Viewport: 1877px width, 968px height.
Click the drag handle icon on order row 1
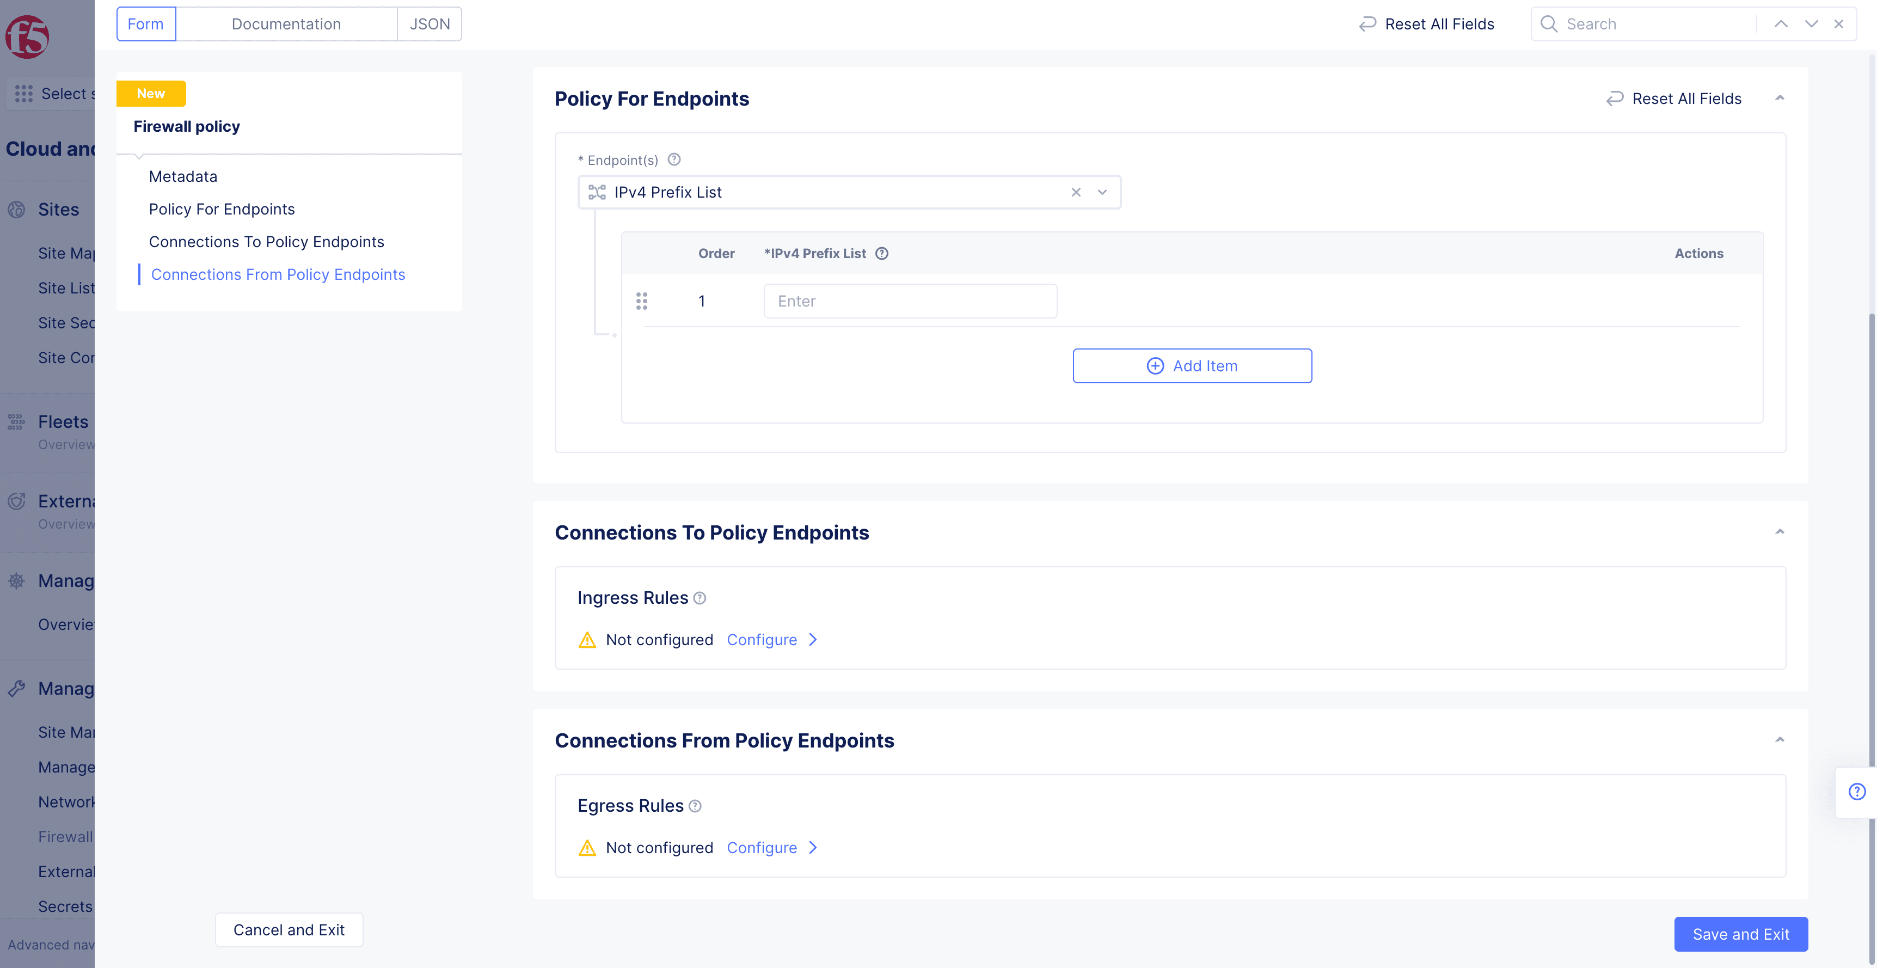[x=642, y=301]
